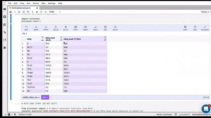The image size is (211, 118).
Task: Click the cell 301.0
Action: (85, 76)
